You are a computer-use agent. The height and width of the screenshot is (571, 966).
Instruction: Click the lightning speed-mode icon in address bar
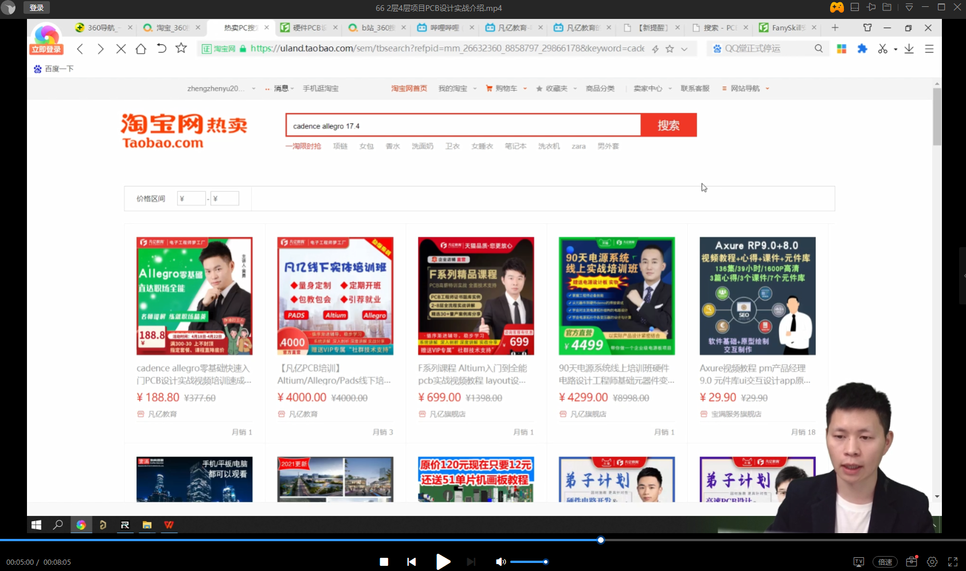(x=655, y=49)
